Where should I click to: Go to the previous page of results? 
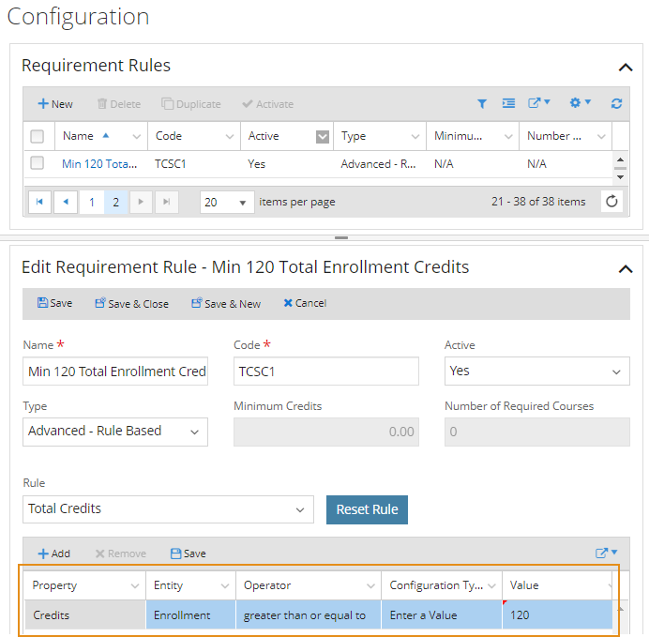click(66, 202)
